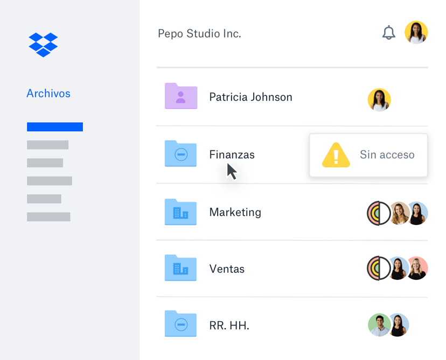Screen dimensions: 446x360
Task: Open the Finanzas folder name
Action: click(232, 155)
